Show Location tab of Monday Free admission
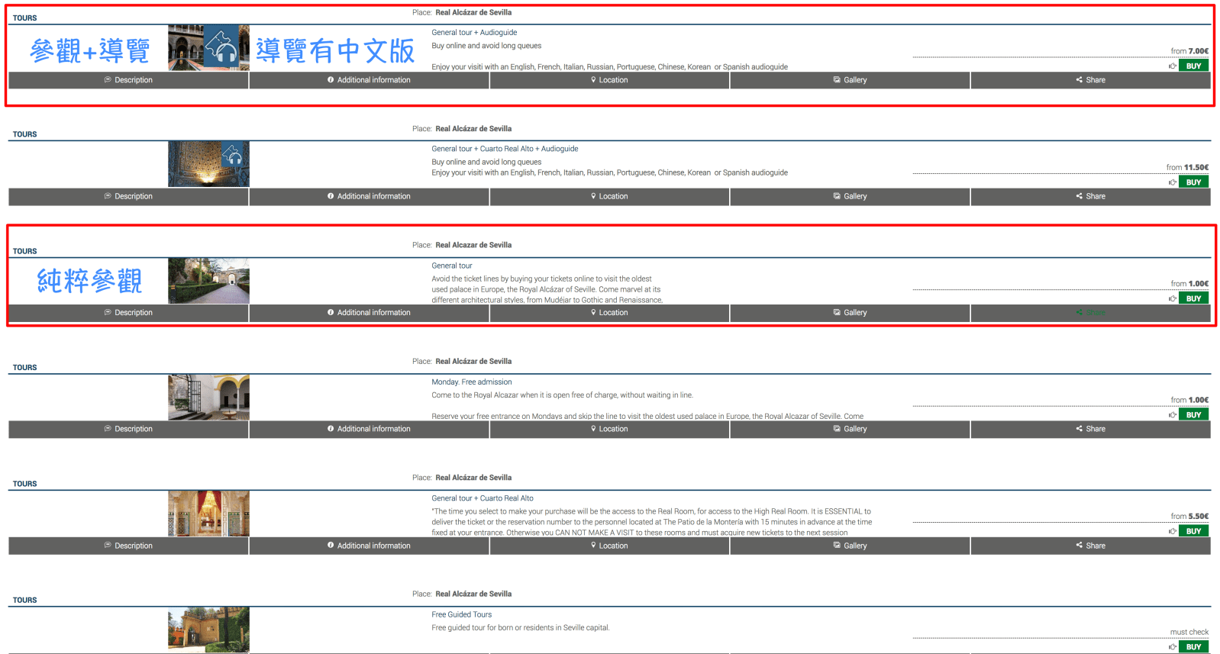 click(609, 429)
